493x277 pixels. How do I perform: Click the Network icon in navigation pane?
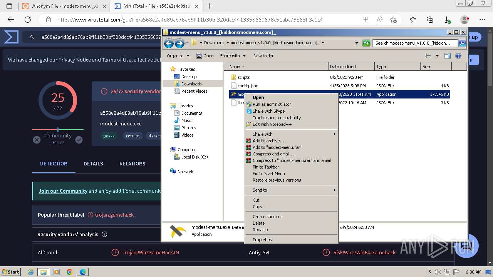[x=173, y=172]
